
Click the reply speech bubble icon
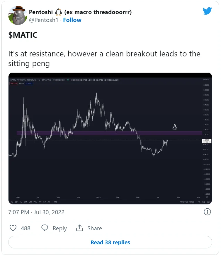45,228
